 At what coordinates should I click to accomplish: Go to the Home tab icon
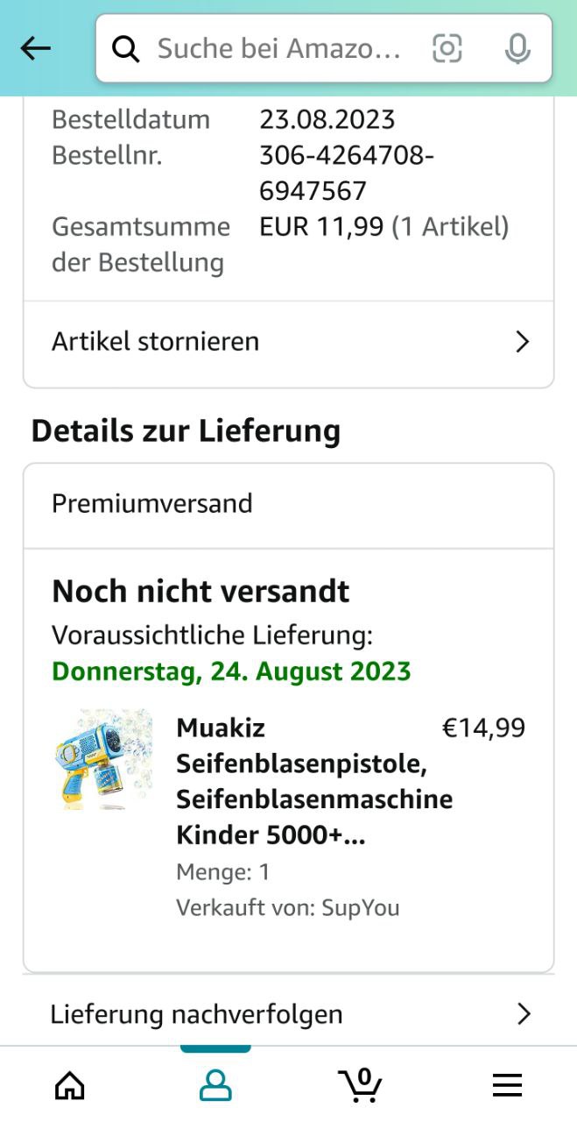point(70,1086)
